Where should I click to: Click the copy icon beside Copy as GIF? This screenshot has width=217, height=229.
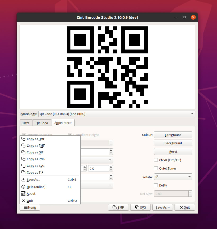(23, 152)
